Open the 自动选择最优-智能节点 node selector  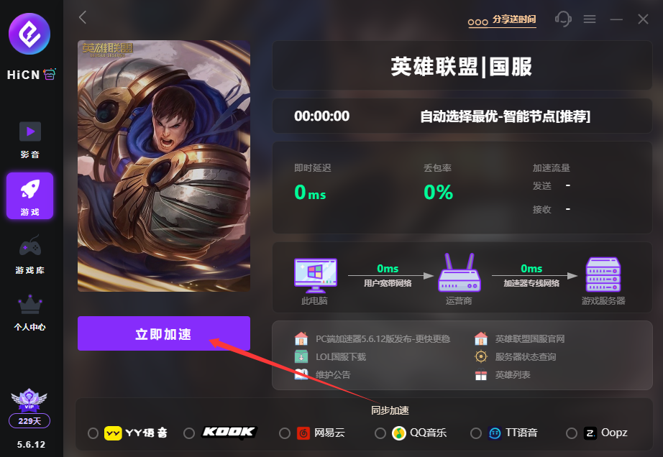coord(505,116)
